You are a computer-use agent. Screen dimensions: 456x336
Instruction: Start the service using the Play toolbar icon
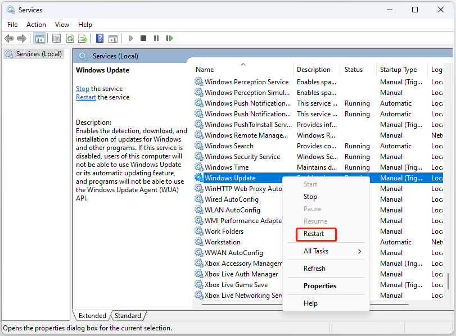tap(130, 38)
